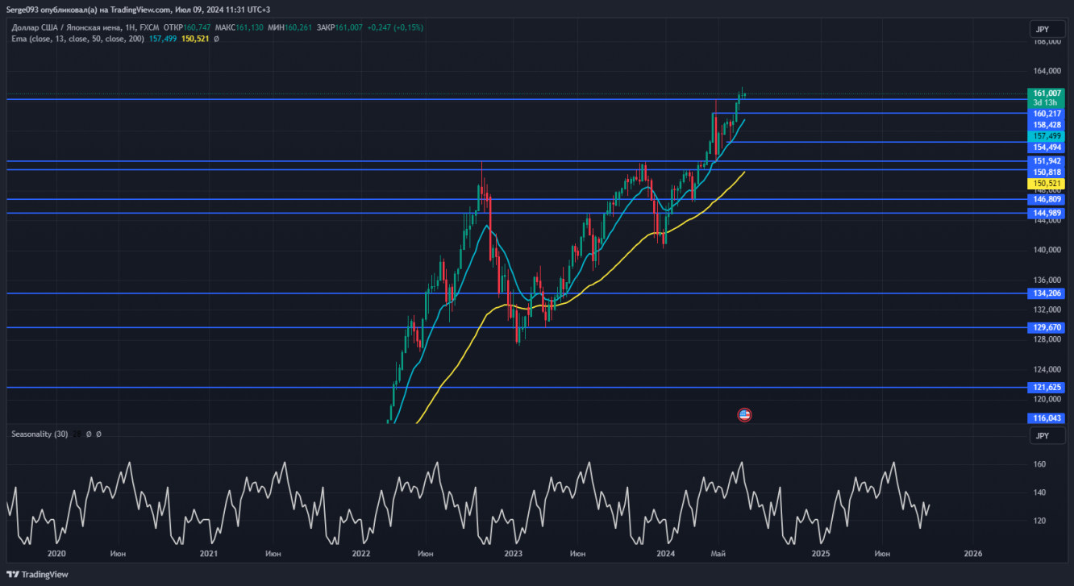Click the 2026 label on time axis
This screenshot has width=1074, height=586.
973,554
